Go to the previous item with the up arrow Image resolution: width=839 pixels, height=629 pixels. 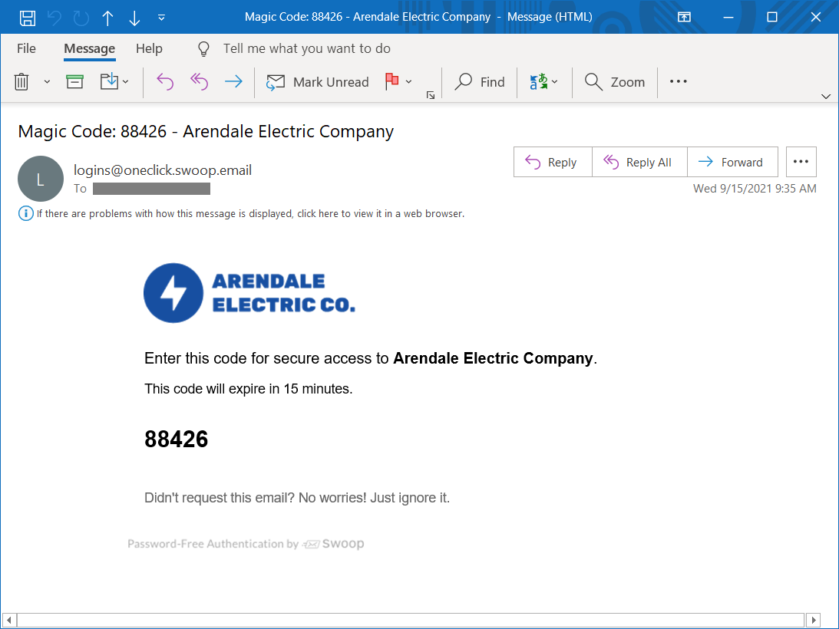pos(107,18)
